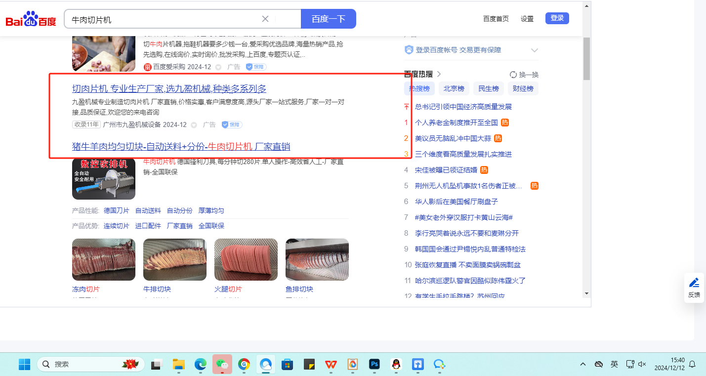Open the 猪牛羊肉均匀切块 result link
The width and height of the screenshot is (706, 376).
pyautogui.click(x=181, y=147)
